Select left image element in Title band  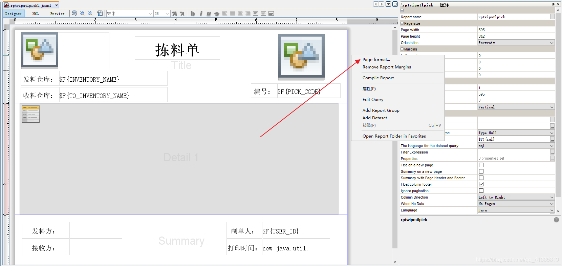click(40, 50)
